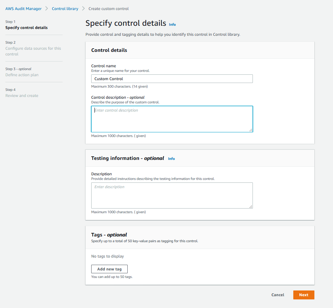Select Step 1 Specify control details
The image size is (333, 308).
(26, 28)
